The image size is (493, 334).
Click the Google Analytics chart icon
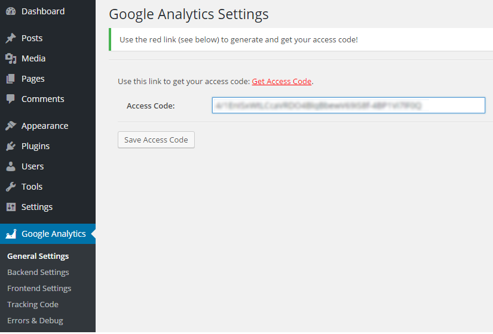click(x=11, y=234)
